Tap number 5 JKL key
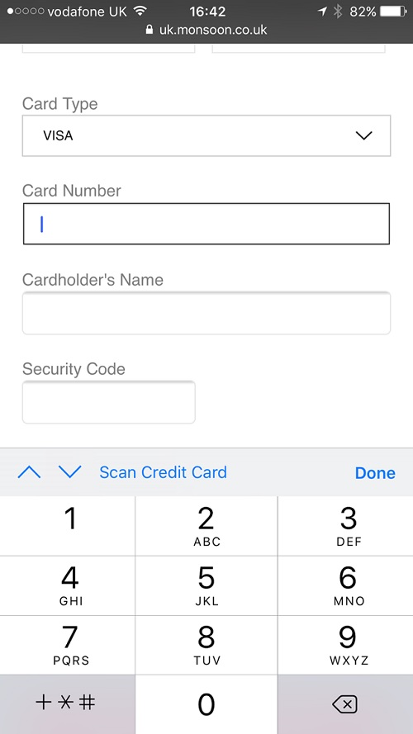Screen dimensions: 413x734 pyautogui.click(x=206, y=585)
